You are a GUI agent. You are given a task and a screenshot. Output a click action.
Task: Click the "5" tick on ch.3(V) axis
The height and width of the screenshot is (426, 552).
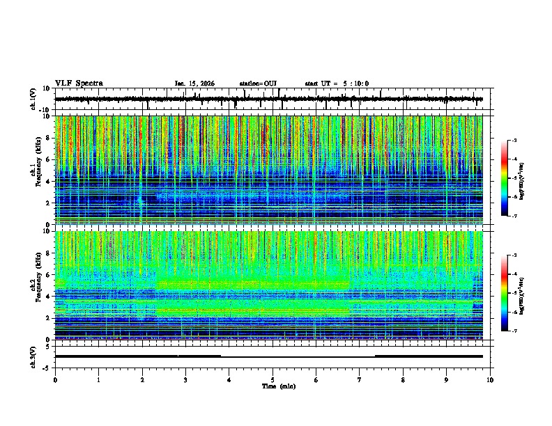[48, 347]
